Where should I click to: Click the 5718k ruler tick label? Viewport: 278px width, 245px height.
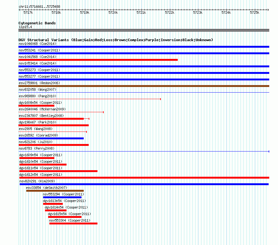pyautogui.click(x=56, y=12)
